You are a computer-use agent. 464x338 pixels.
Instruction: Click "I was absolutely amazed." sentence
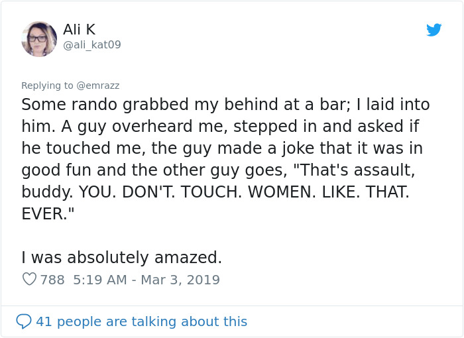coord(121,257)
